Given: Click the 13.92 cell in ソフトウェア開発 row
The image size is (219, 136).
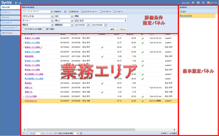Looking at the screenshot, I should (119, 97).
